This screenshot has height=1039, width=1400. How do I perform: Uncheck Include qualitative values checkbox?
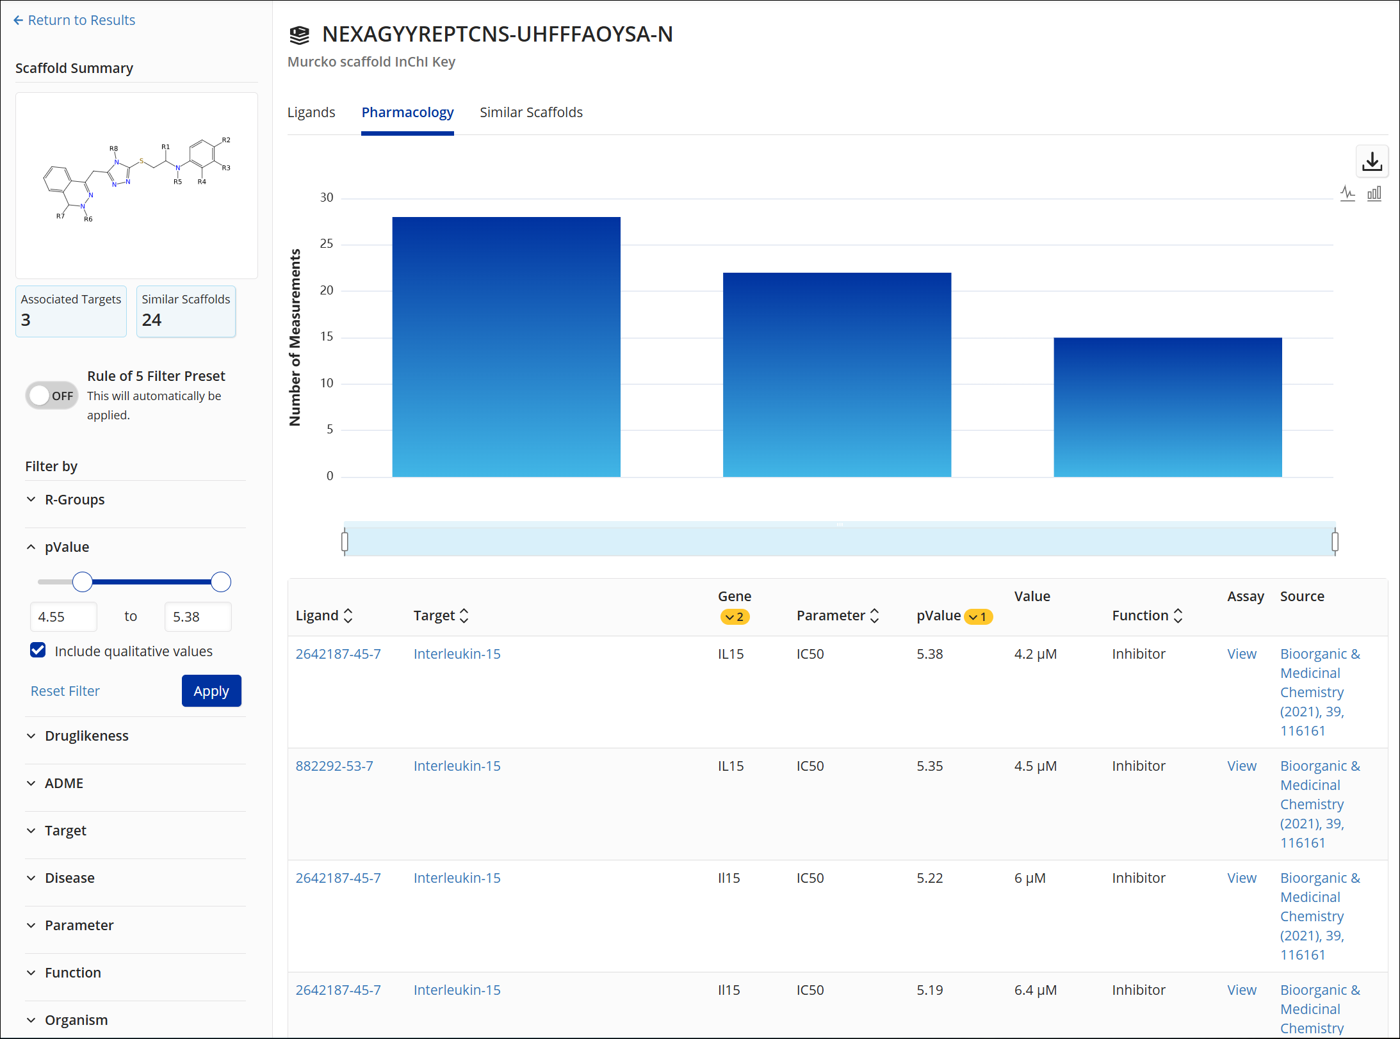(38, 650)
